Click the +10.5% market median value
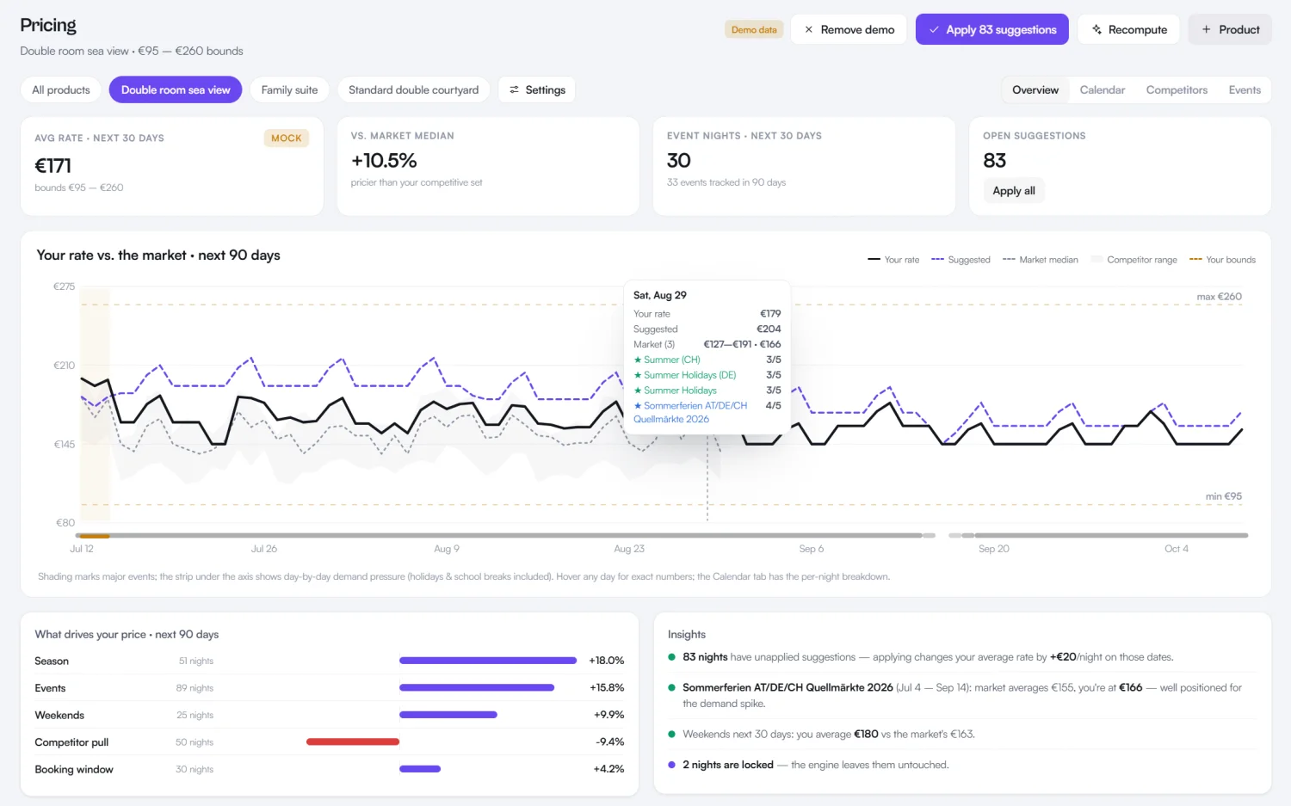This screenshot has width=1291, height=806. pos(384,161)
